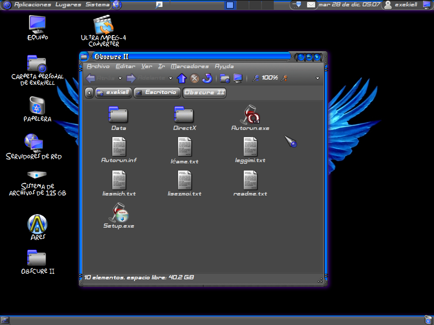This screenshot has height=325, width=434.
Task: Click the Obscure II path bar button
Action: tap(204, 93)
